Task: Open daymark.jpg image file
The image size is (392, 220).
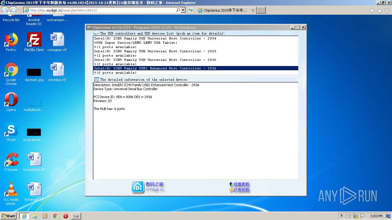Action: pos(34,74)
